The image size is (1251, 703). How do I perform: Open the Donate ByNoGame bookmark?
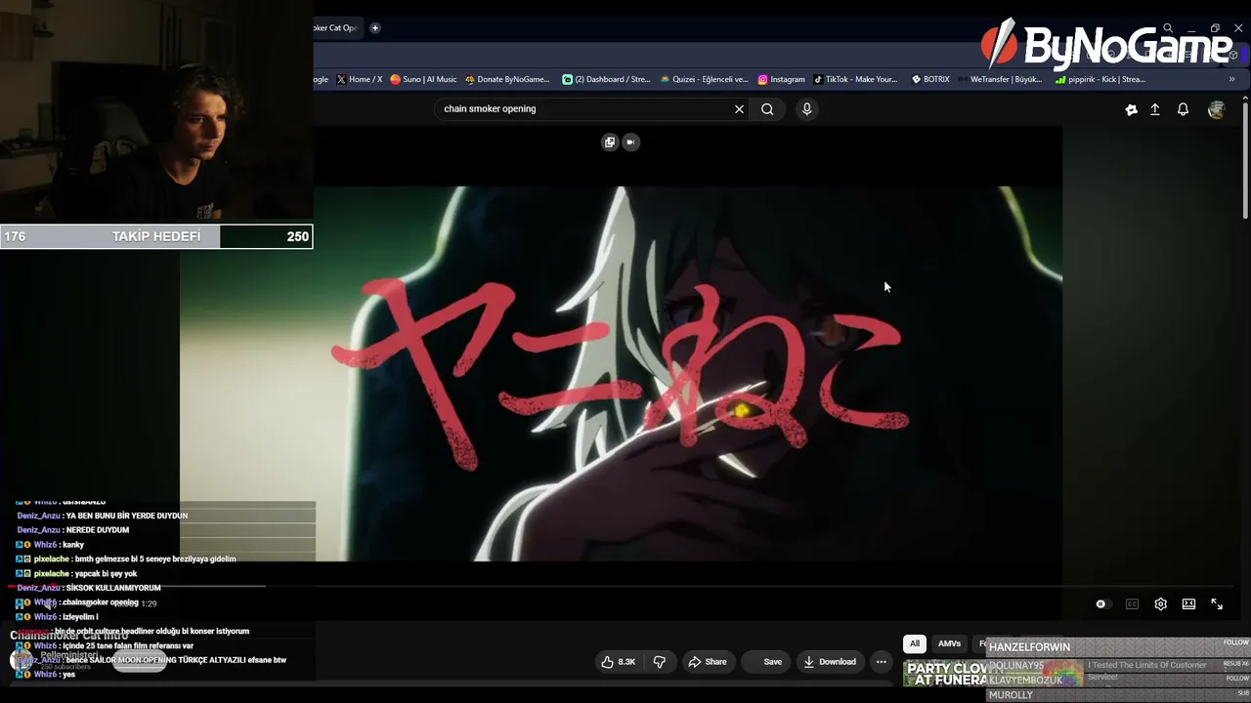point(507,79)
